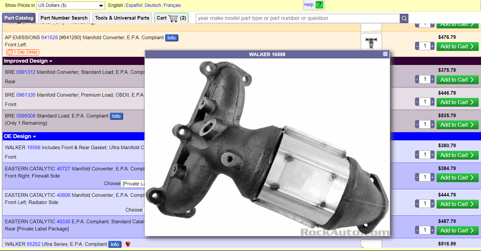481x251 pixels.
Task: Open the EASTERN CATALYTIC 40727 part link
Action: pyautogui.click(x=63, y=169)
